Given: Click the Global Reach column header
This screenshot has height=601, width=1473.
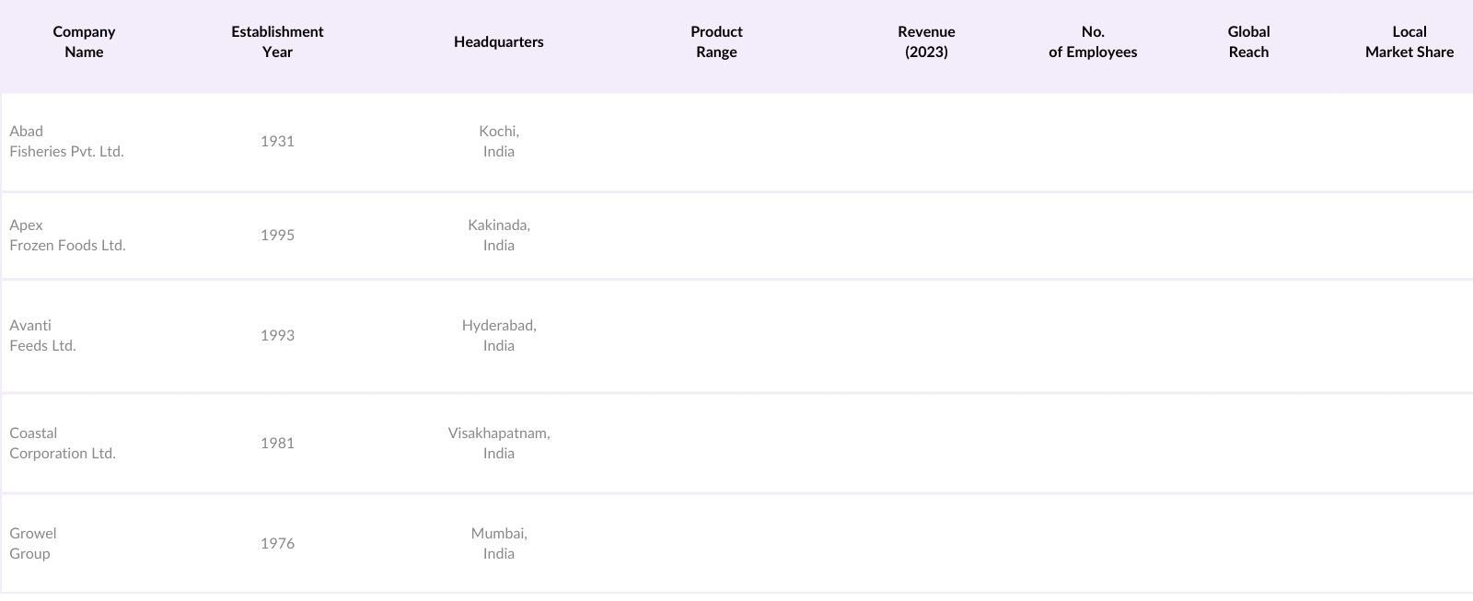Looking at the screenshot, I should pyautogui.click(x=1248, y=41).
